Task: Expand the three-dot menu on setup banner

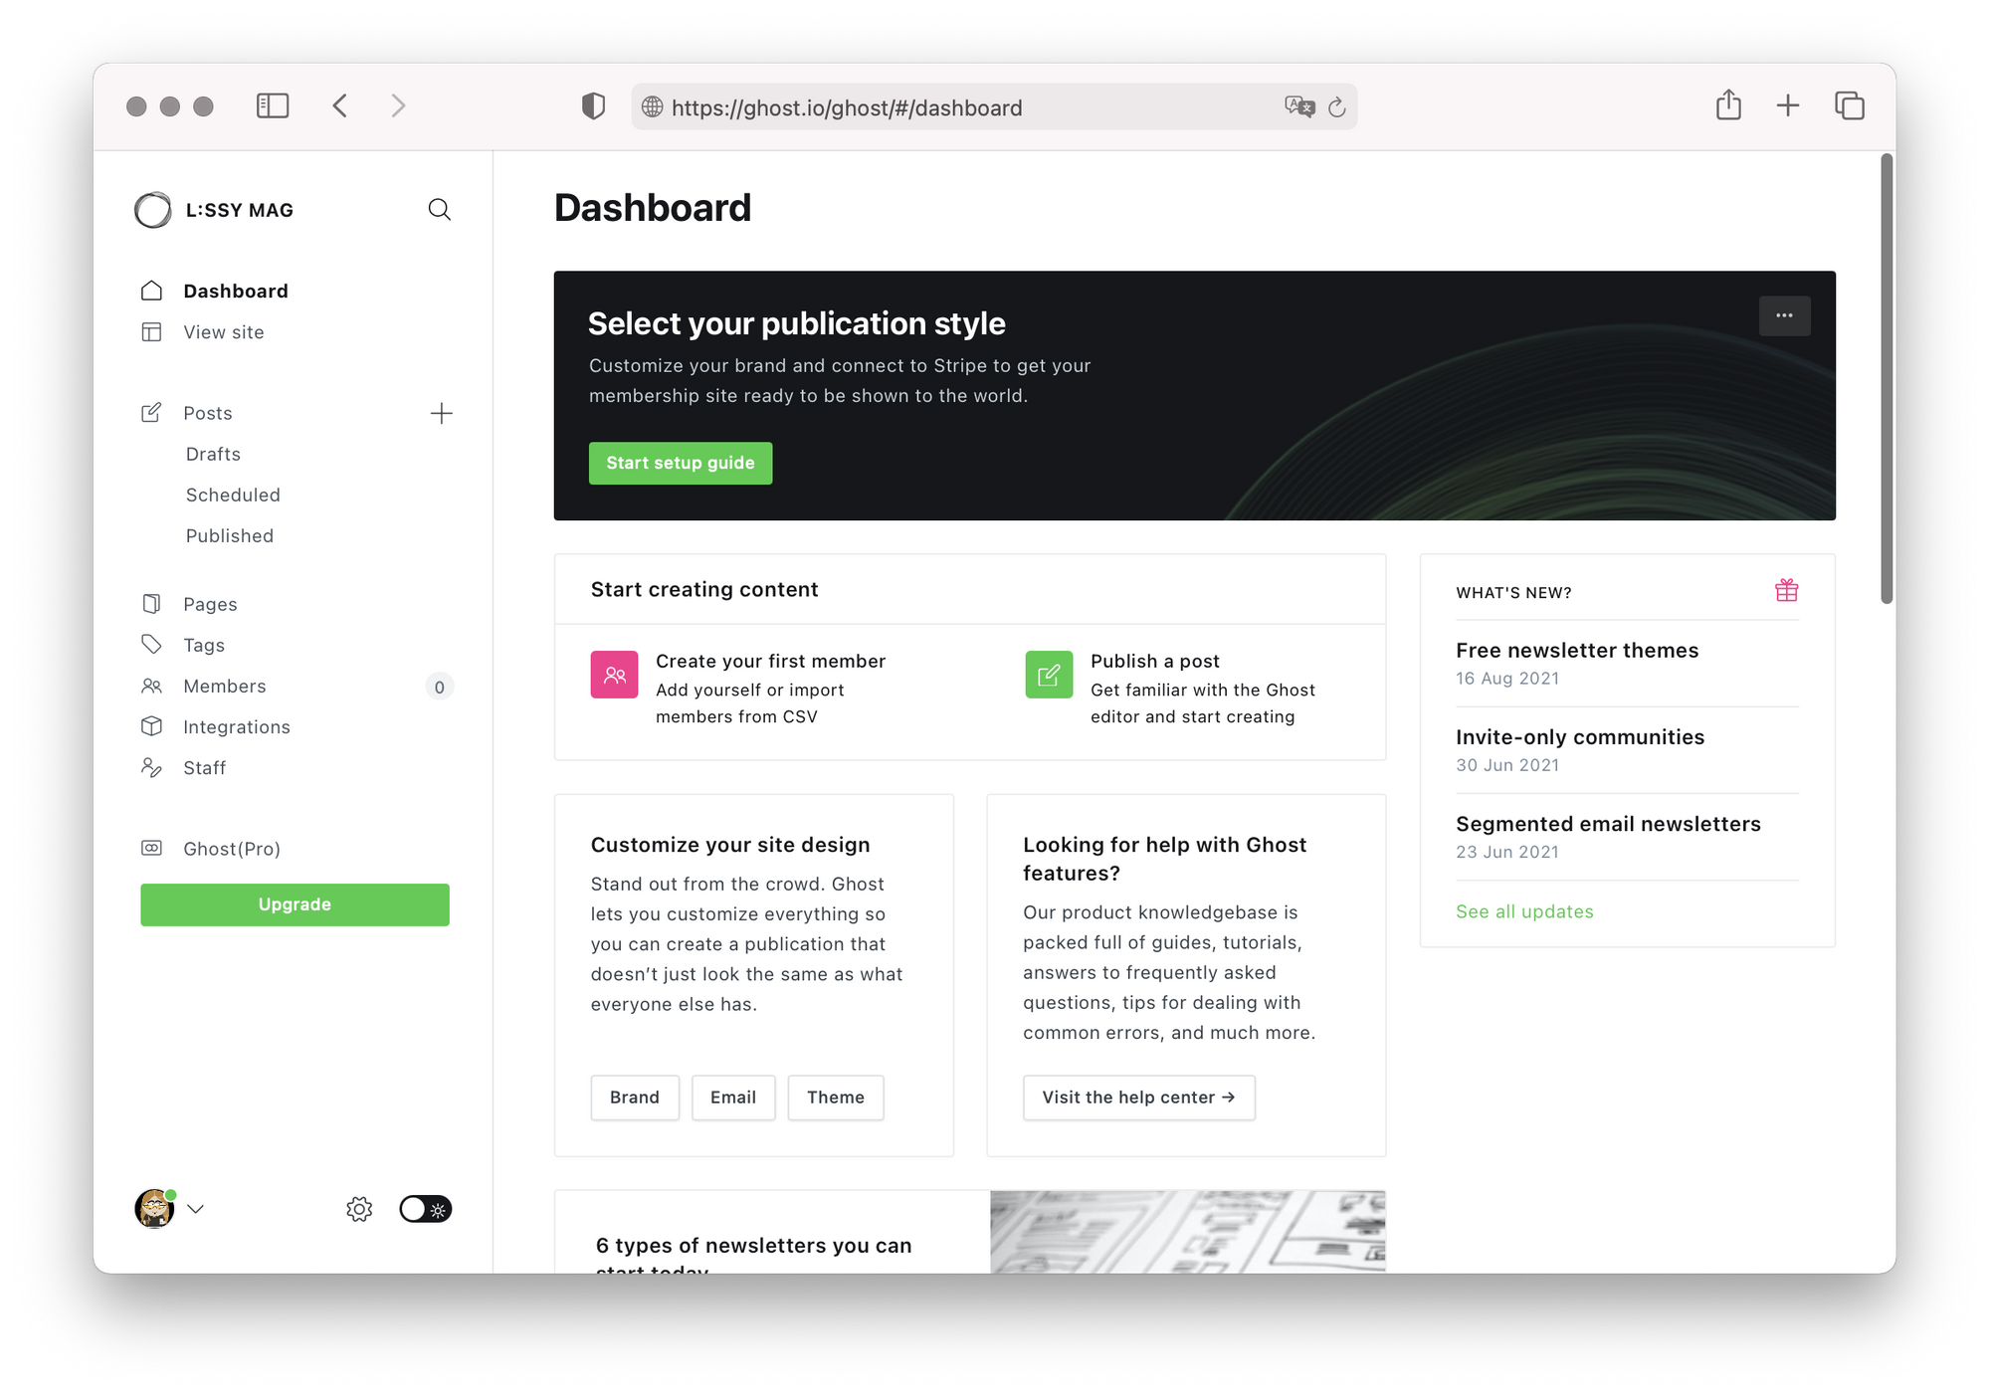Action: (1786, 316)
